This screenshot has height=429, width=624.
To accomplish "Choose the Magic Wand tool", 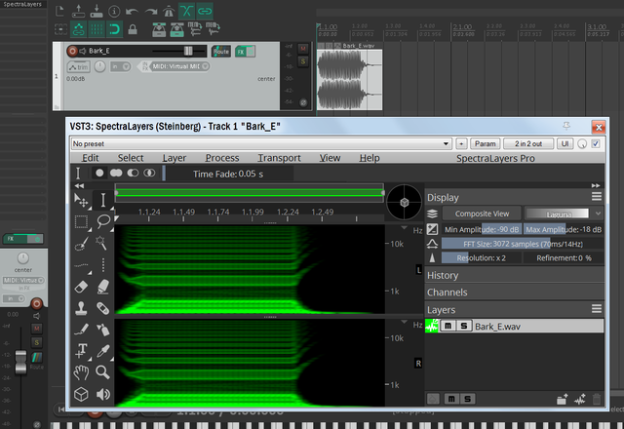I will coord(101,243).
